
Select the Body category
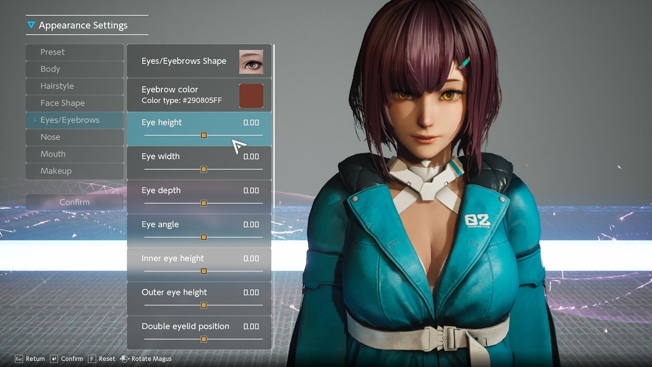point(75,69)
